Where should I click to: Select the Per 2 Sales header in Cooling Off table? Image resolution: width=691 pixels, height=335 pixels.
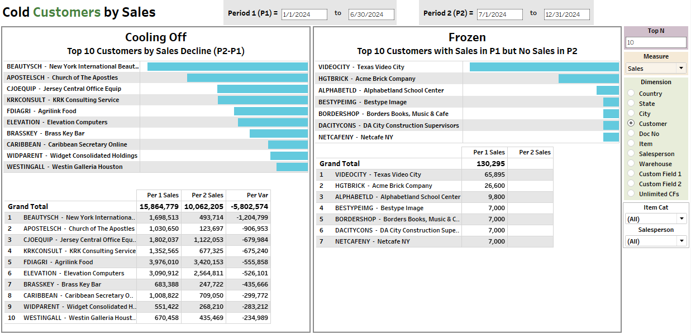click(x=207, y=195)
